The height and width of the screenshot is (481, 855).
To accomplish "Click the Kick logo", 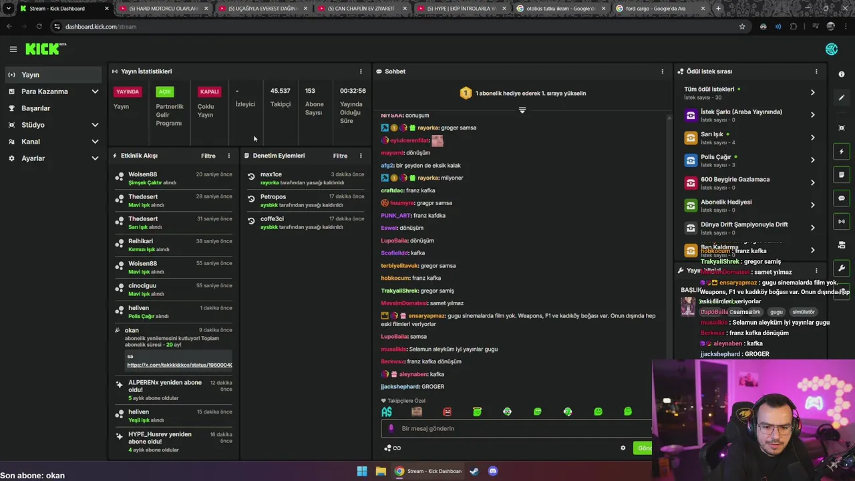I will click(45, 49).
